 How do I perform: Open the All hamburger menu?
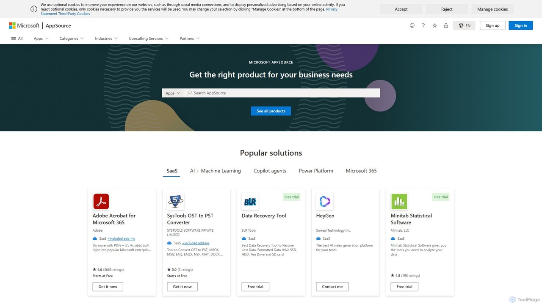click(x=17, y=39)
